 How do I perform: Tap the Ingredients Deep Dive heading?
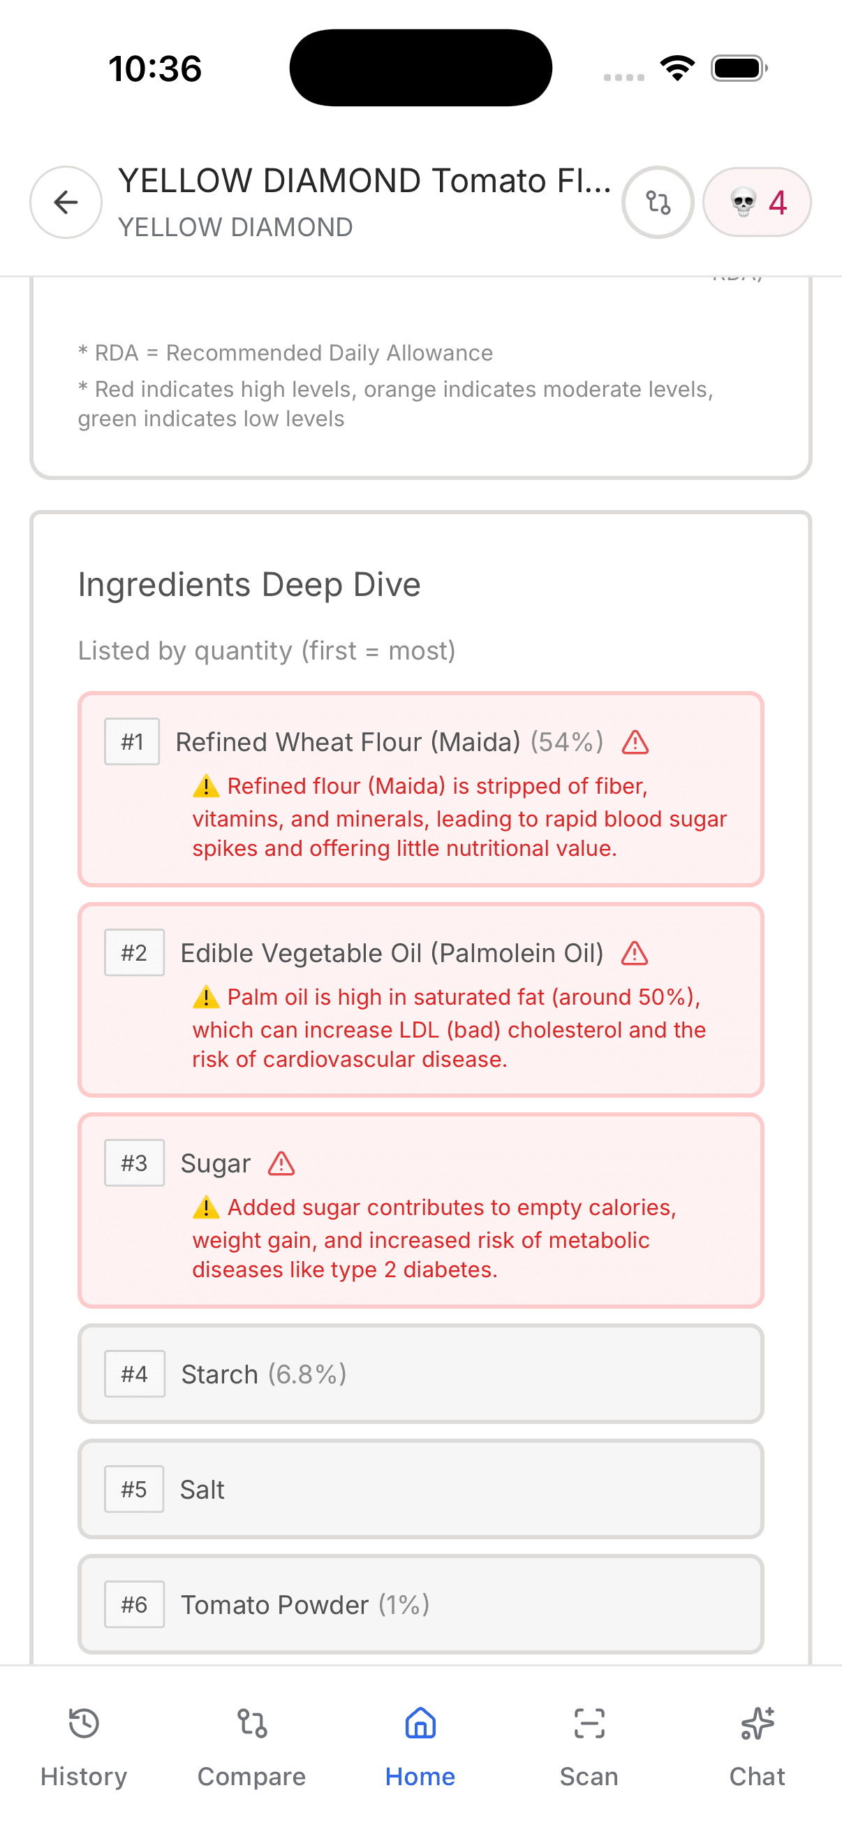tap(249, 585)
